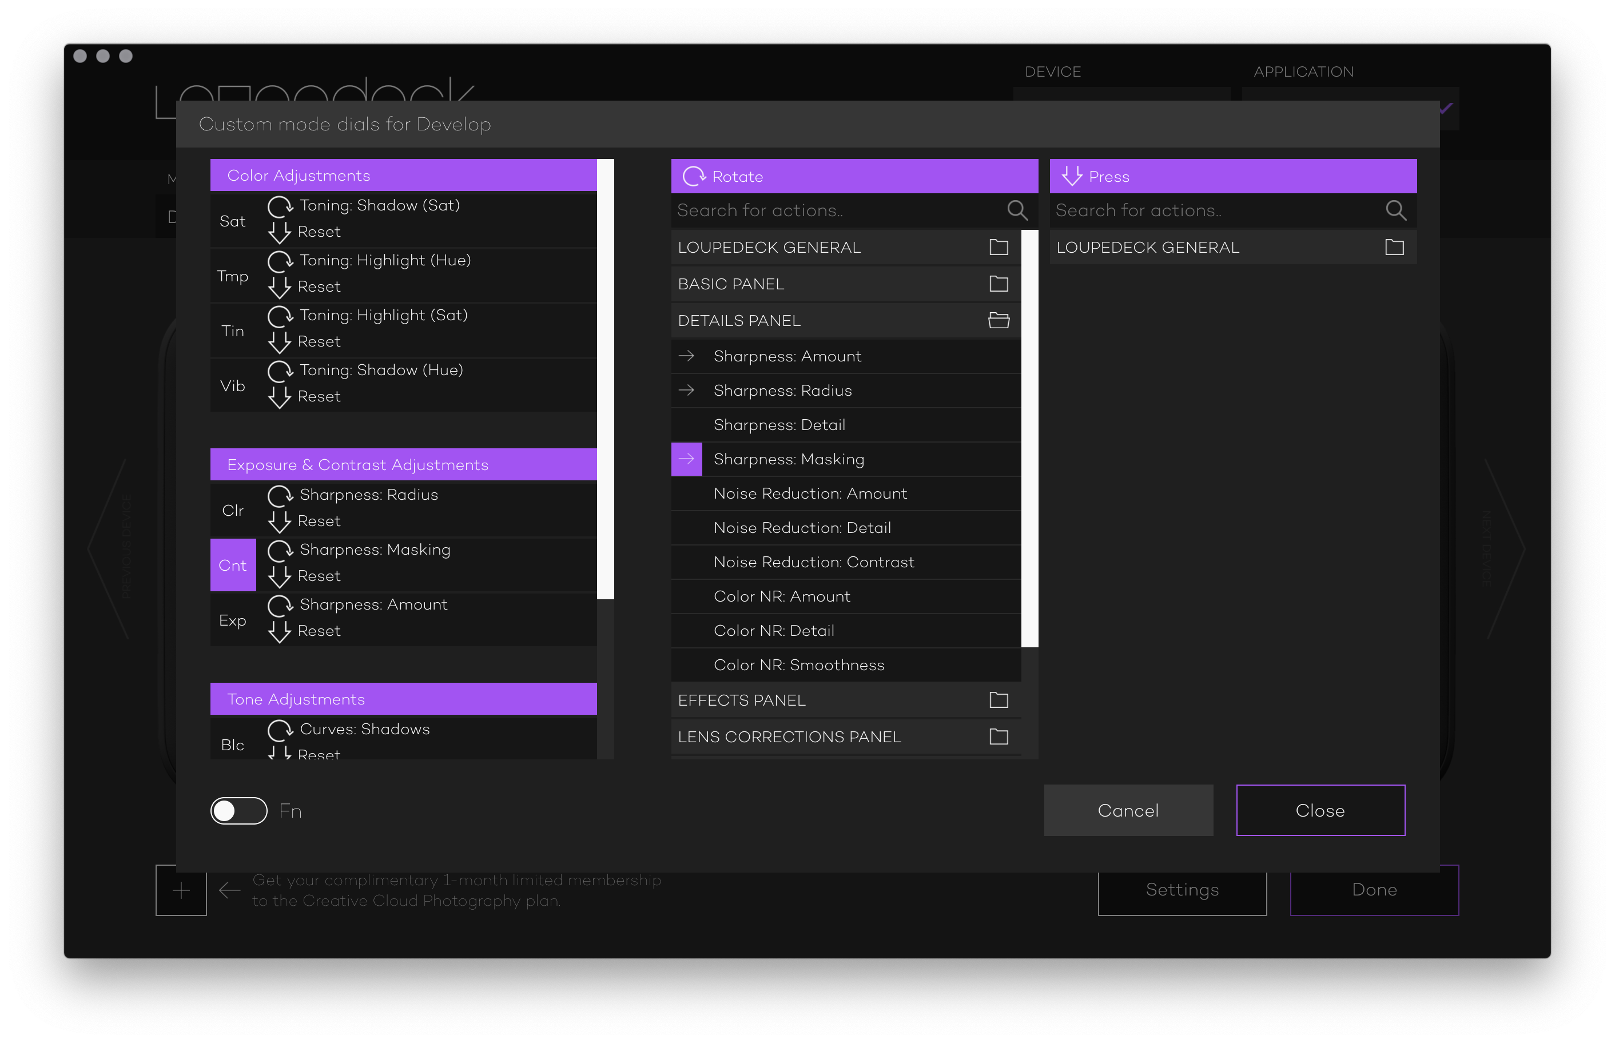
Task: Select the Cnt dial
Action: pyautogui.click(x=232, y=566)
